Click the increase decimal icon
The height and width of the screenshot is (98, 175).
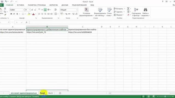73,14
